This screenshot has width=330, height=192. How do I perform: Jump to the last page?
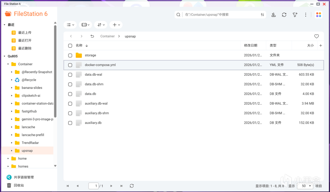point(121,186)
